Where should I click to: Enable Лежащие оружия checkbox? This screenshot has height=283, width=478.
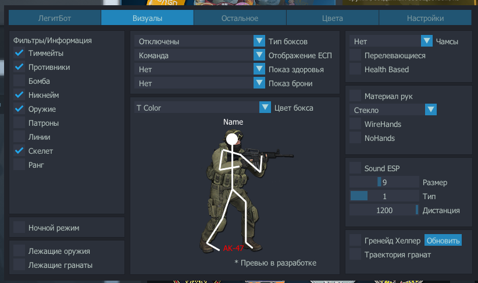(x=19, y=250)
